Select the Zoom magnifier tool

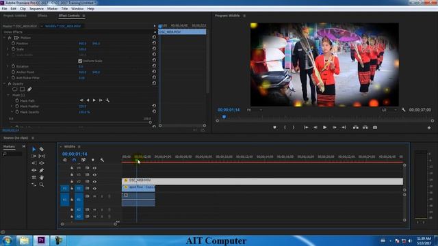[42, 184]
